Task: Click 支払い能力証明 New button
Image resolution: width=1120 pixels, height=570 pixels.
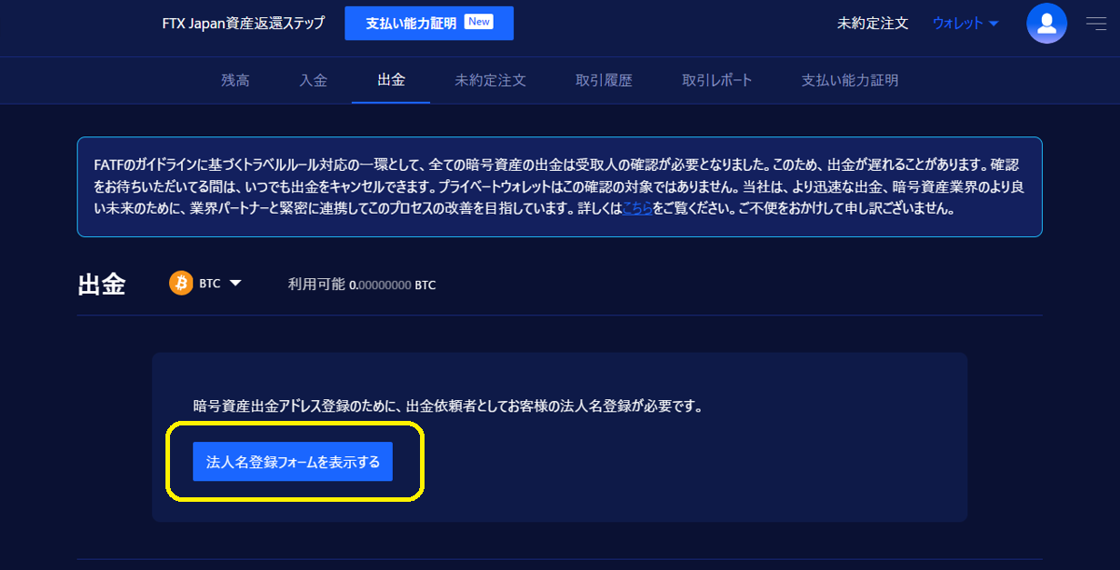Action: tap(429, 24)
